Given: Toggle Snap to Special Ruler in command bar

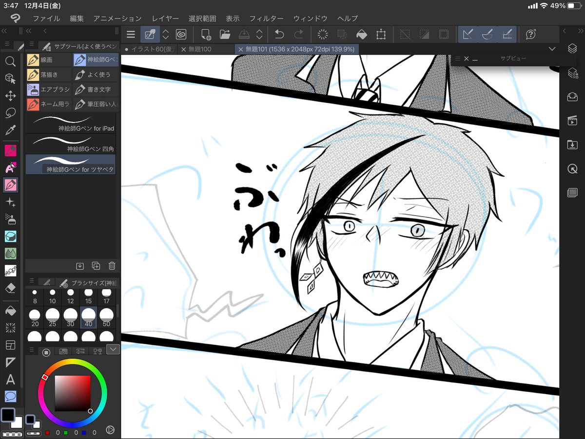Looking at the screenshot, I should point(487,34).
